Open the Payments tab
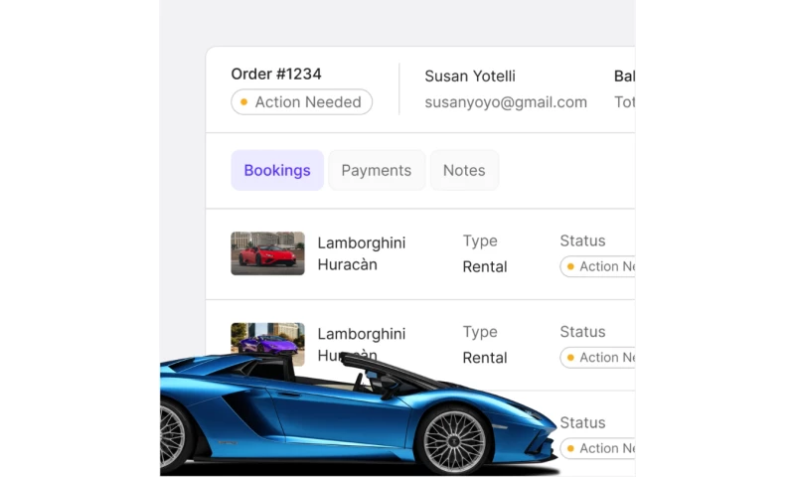 377,170
